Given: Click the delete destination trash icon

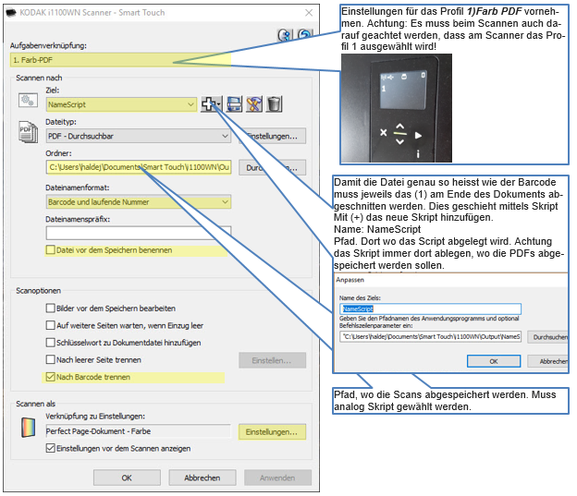Looking at the screenshot, I should coord(274,104).
